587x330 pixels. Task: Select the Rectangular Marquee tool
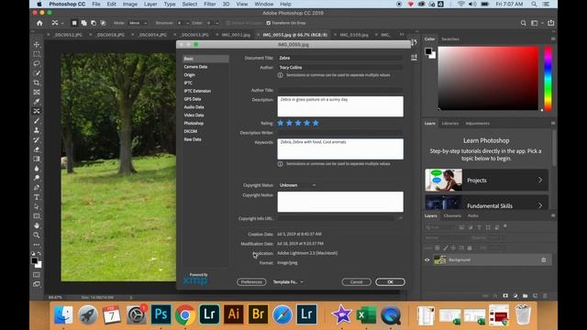click(x=37, y=54)
